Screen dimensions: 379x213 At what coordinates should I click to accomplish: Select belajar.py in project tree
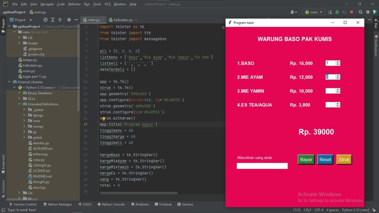(30, 60)
